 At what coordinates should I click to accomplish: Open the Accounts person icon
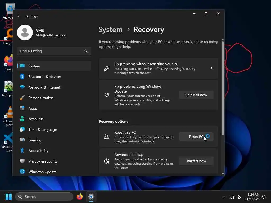pos(22,119)
